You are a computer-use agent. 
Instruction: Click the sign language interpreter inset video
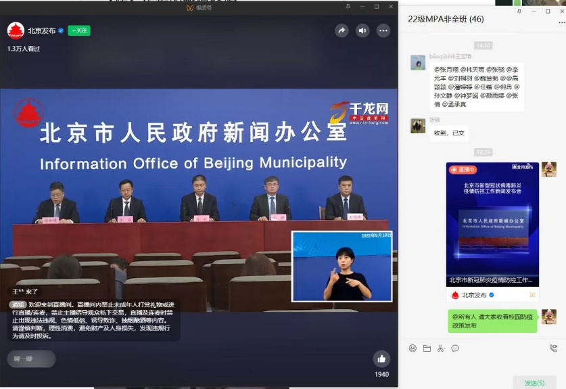[x=342, y=267]
